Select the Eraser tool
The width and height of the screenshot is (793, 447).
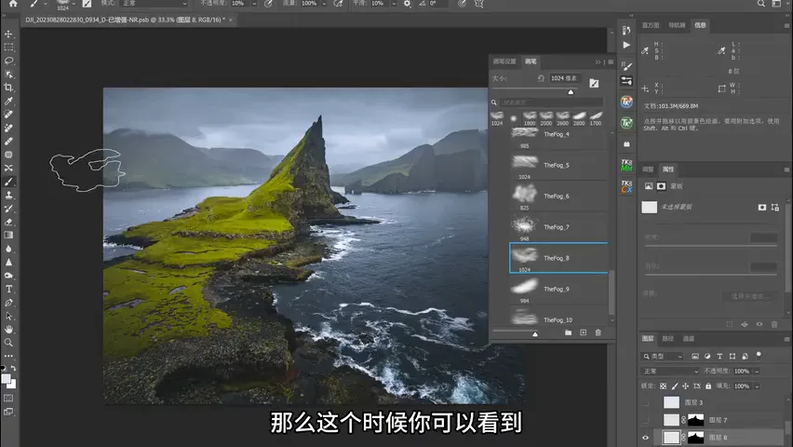(8, 222)
